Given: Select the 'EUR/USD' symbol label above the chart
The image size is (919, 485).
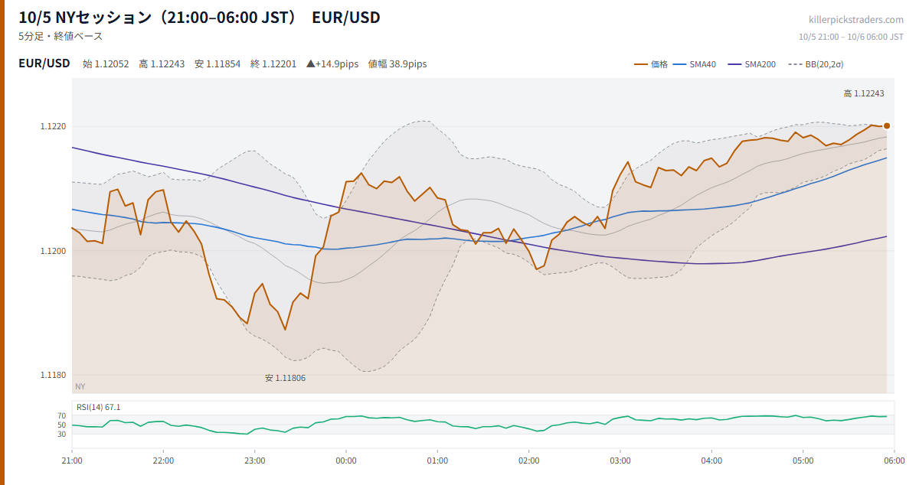Looking at the screenshot, I should pyautogui.click(x=44, y=63).
